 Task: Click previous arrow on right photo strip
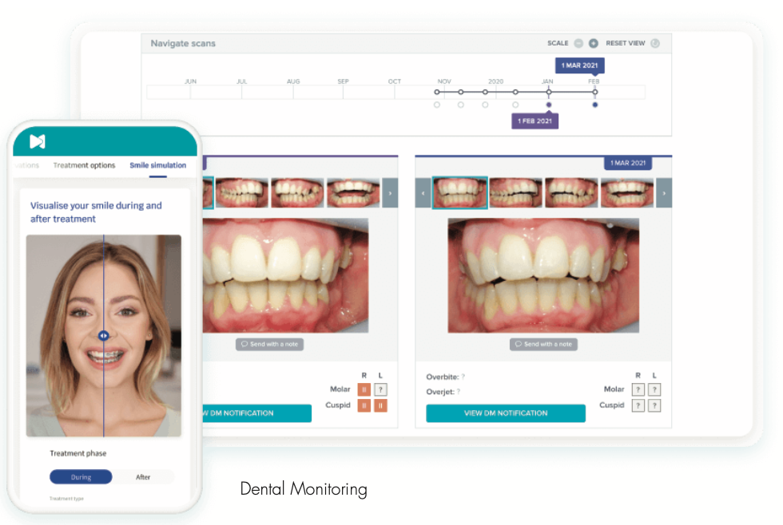[x=423, y=193]
